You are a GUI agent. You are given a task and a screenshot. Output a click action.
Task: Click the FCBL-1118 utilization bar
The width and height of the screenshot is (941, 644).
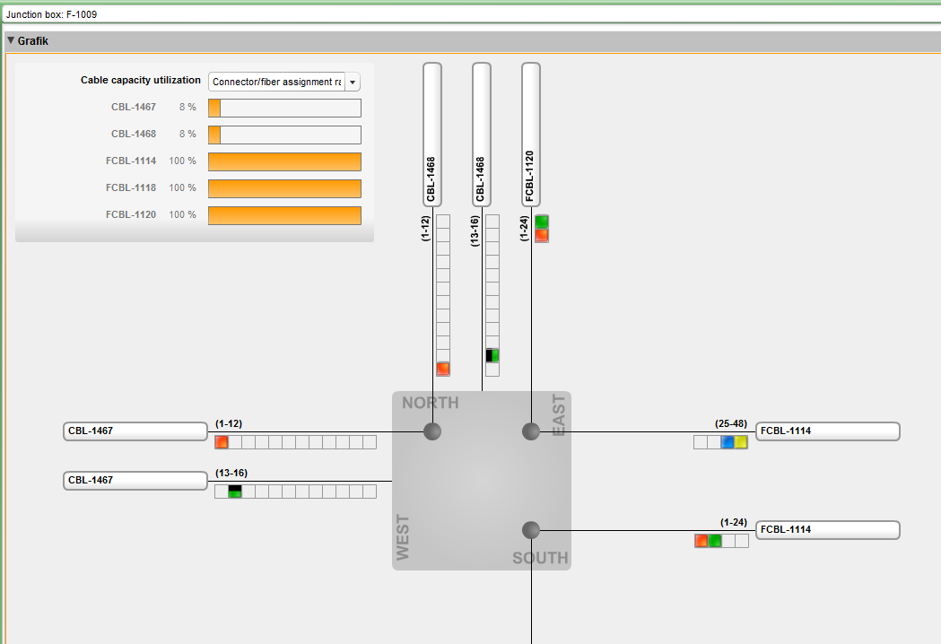coord(284,188)
